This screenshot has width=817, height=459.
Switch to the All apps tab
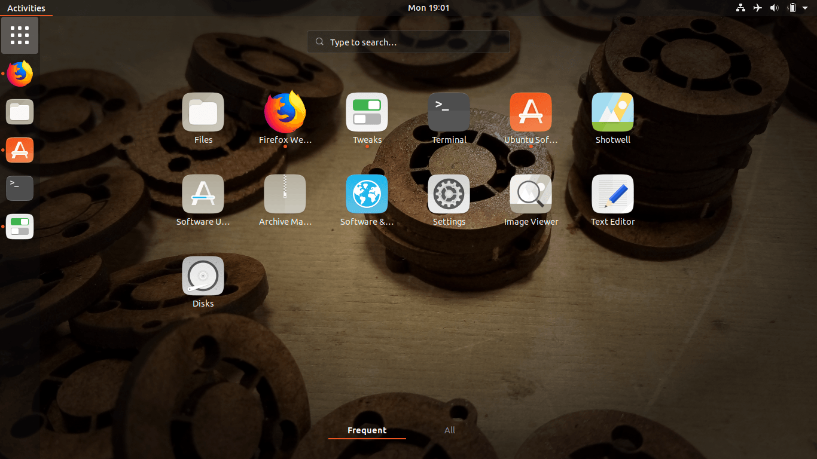coord(450,430)
